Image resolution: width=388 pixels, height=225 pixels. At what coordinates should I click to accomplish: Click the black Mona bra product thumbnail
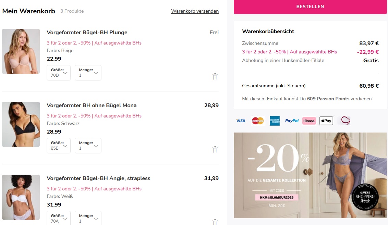click(x=21, y=124)
